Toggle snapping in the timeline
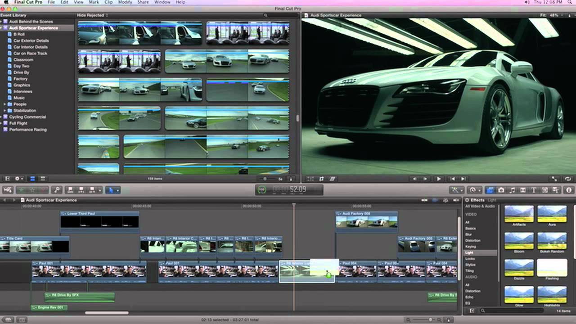 [456, 200]
